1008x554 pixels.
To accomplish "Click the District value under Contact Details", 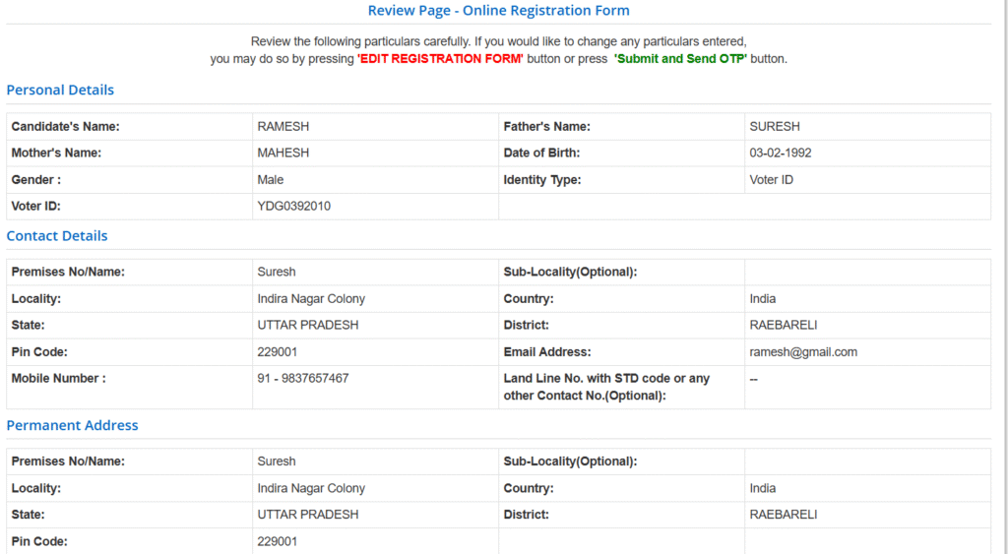I will pyautogui.click(x=784, y=326).
